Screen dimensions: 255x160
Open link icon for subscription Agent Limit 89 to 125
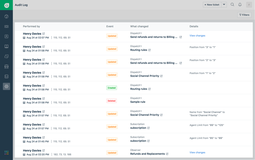point(148,128)
